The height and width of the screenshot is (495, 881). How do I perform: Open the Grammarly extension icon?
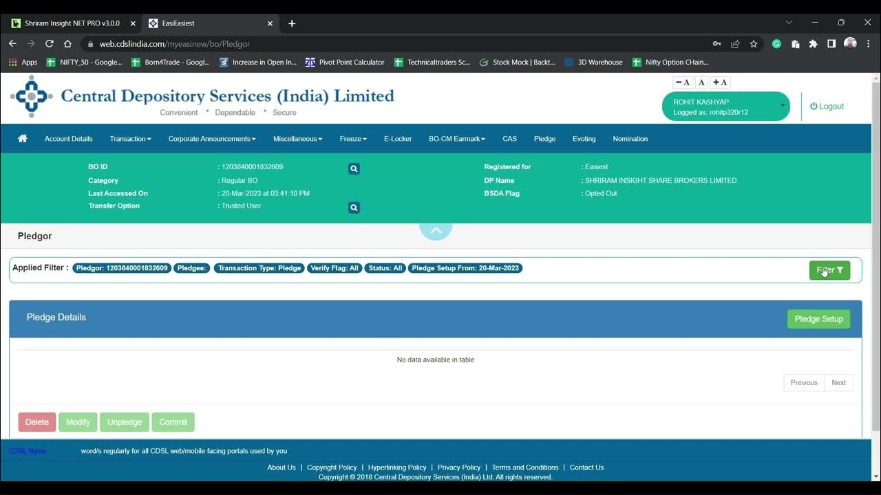pyautogui.click(x=777, y=44)
